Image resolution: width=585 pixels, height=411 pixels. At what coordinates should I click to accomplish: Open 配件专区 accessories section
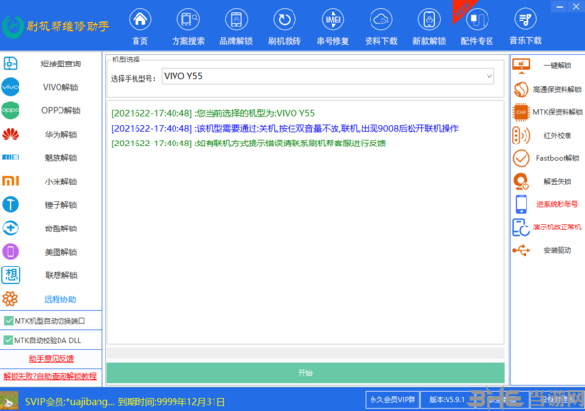click(x=477, y=20)
